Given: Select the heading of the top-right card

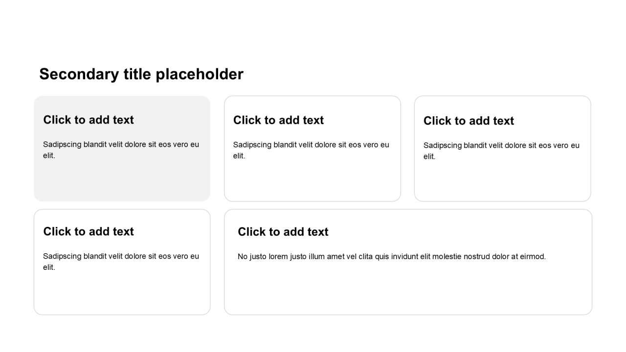Looking at the screenshot, I should pos(469,121).
